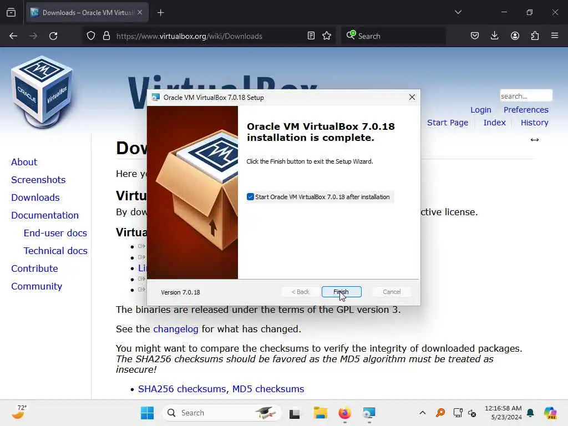Open File Explorer from the taskbar
Viewport: 568px width, 426px height.
(x=320, y=413)
